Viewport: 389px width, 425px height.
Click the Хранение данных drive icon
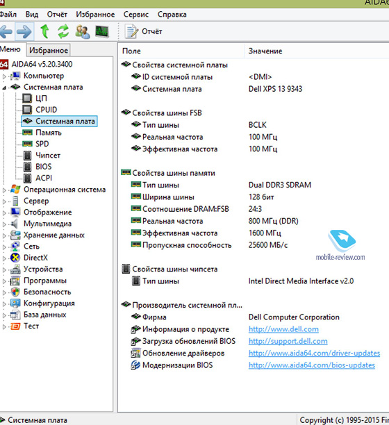[15, 235]
